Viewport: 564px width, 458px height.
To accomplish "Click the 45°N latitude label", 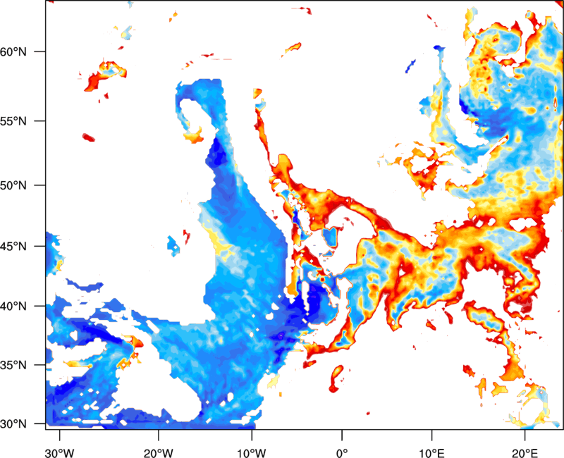I will pyautogui.click(x=13, y=246).
